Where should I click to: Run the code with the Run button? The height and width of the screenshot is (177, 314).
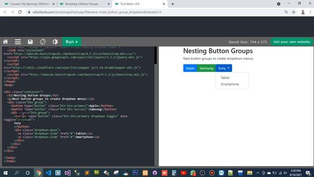[x=72, y=42]
